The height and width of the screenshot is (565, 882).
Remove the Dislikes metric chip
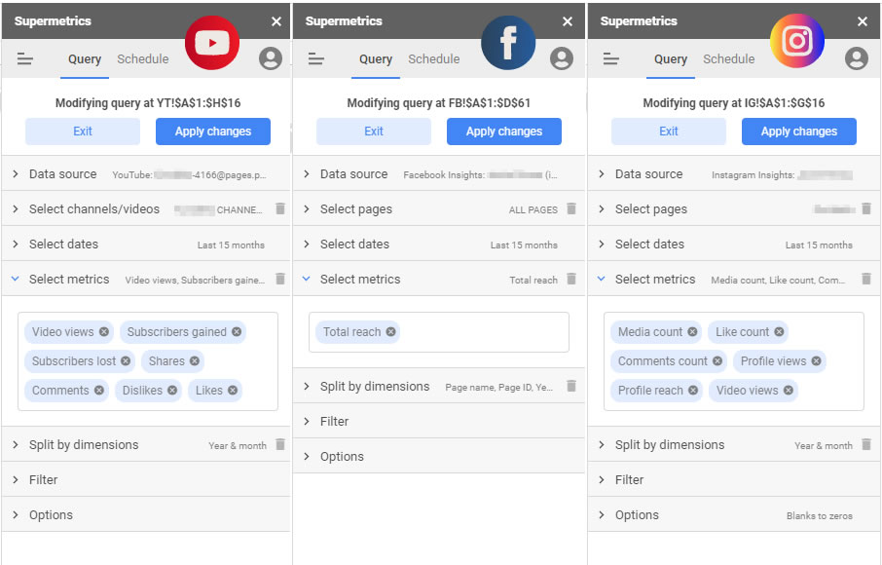coord(172,391)
